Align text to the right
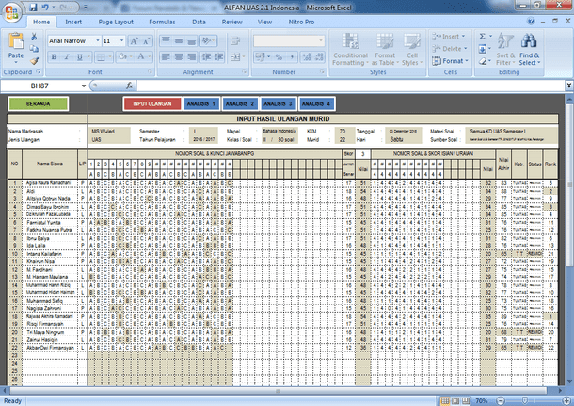This screenshot has width=574, height=406. [x=191, y=56]
